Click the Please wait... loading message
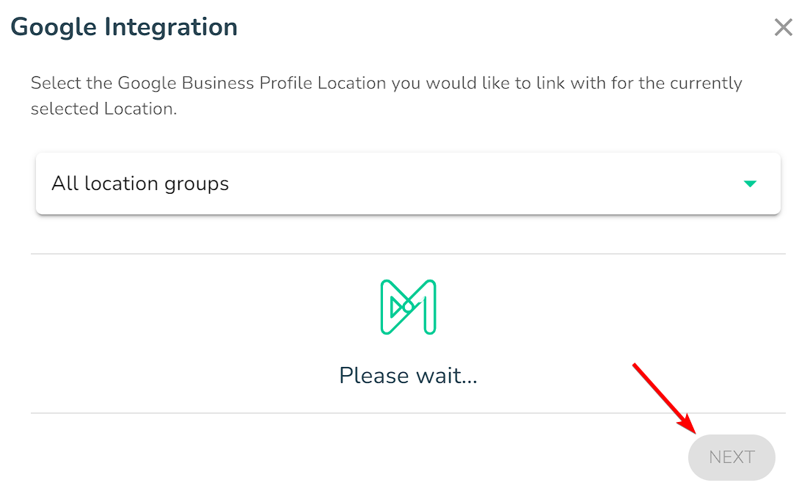The height and width of the screenshot is (502, 810). (x=408, y=376)
